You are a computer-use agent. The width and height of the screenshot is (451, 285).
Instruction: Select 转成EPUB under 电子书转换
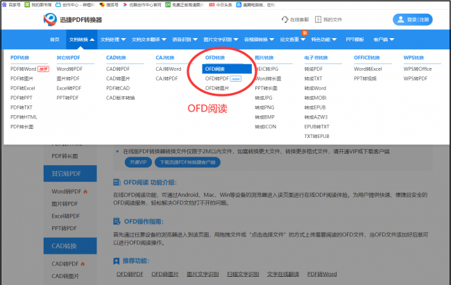click(315, 107)
